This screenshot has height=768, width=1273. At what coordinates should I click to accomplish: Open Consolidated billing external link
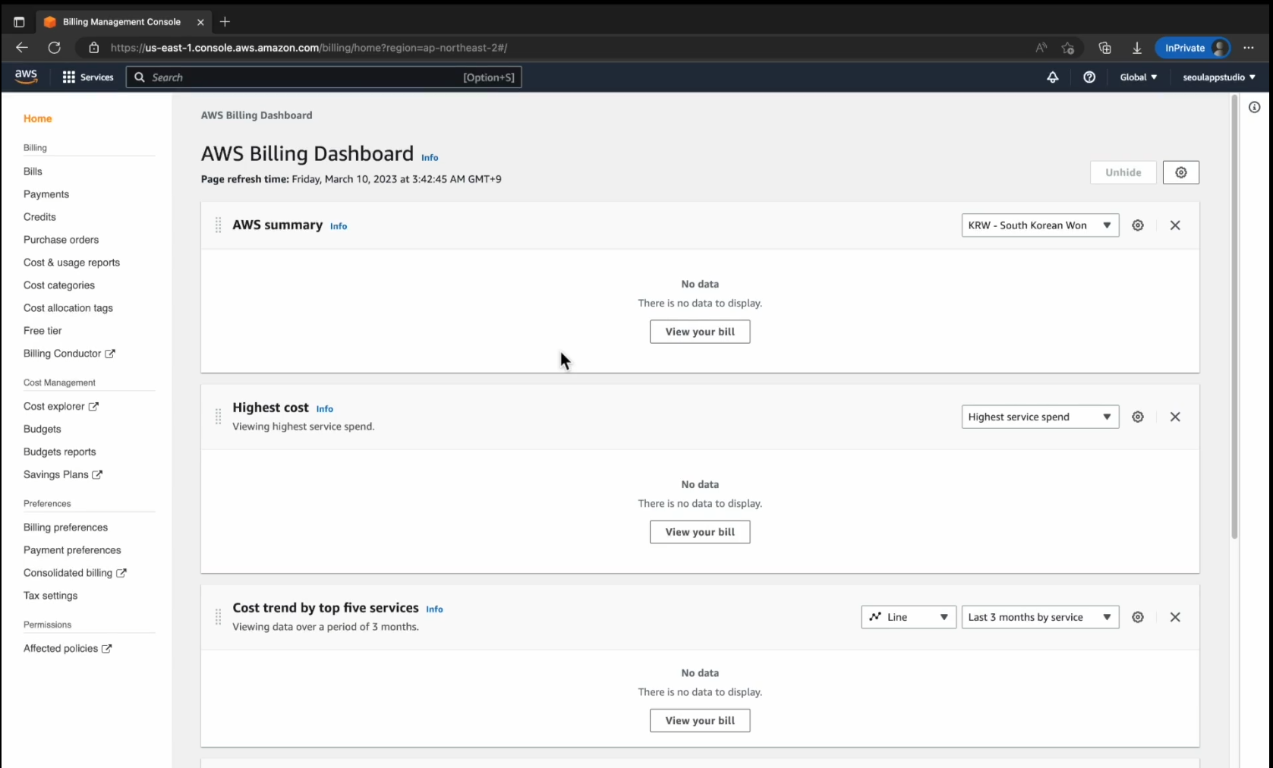tap(74, 573)
